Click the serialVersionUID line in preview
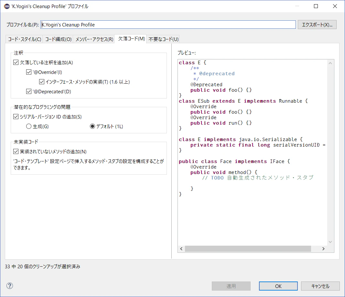 coord(258,145)
